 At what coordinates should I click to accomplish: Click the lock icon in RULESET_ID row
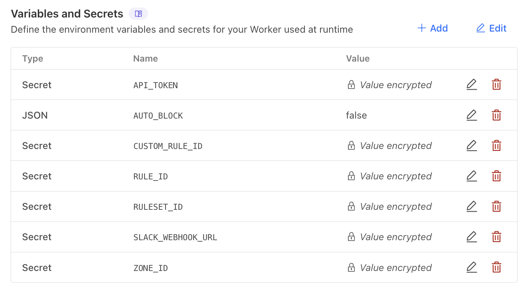click(351, 206)
